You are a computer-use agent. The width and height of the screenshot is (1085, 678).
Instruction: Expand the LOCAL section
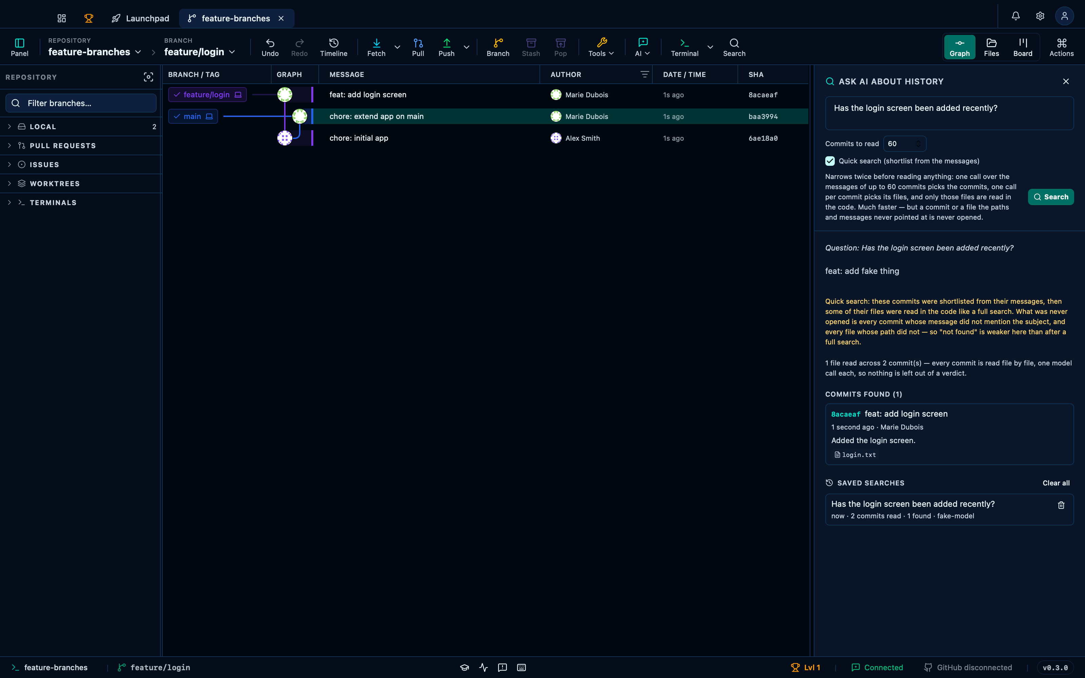click(81, 127)
